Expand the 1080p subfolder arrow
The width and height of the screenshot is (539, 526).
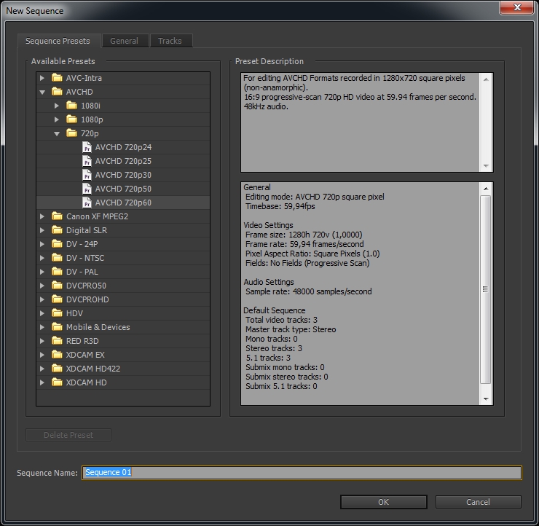pyautogui.click(x=56, y=119)
